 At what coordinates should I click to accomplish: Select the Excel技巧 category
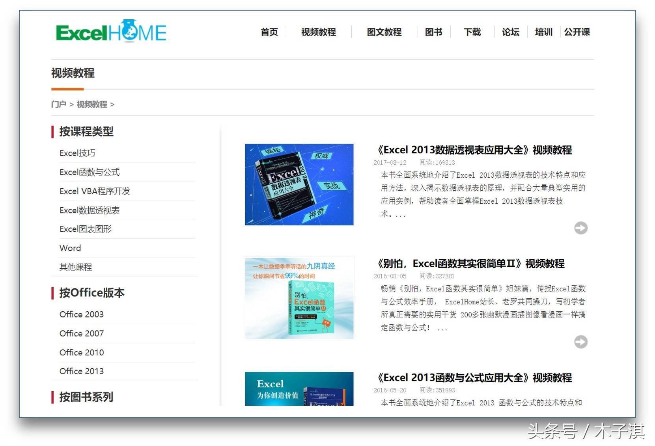77,153
